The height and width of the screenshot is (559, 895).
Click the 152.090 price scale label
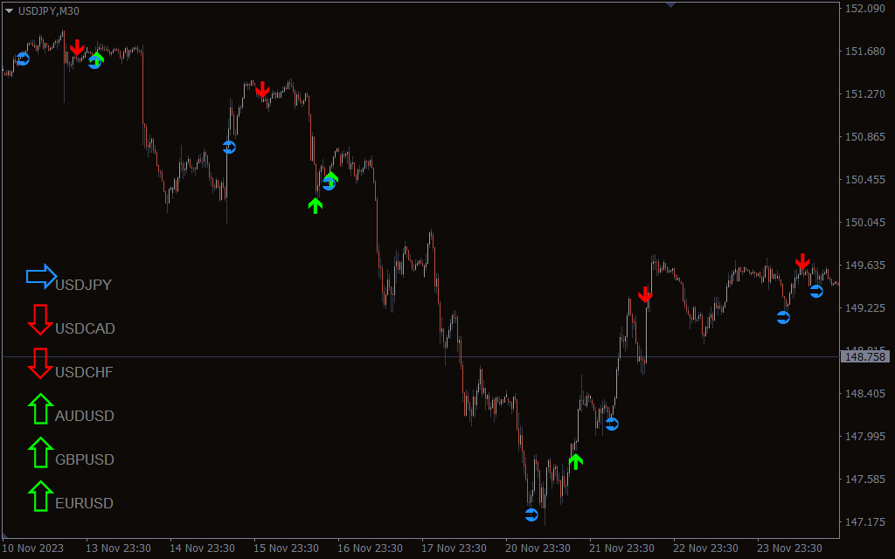[864, 9]
